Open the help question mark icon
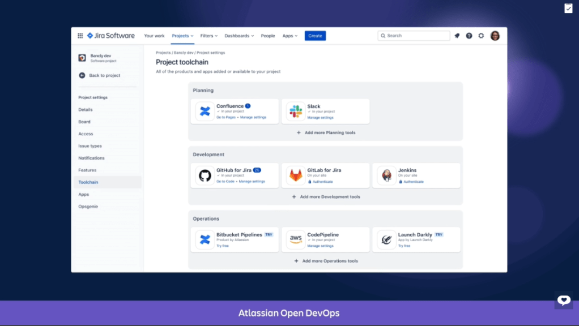The image size is (579, 326). click(469, 36)
